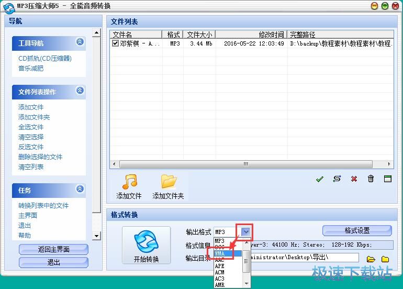Image resolution: width=403 pixels, height=289 pixels.
Task: Open 音乐减肥 link
Action: coord(31,69)
